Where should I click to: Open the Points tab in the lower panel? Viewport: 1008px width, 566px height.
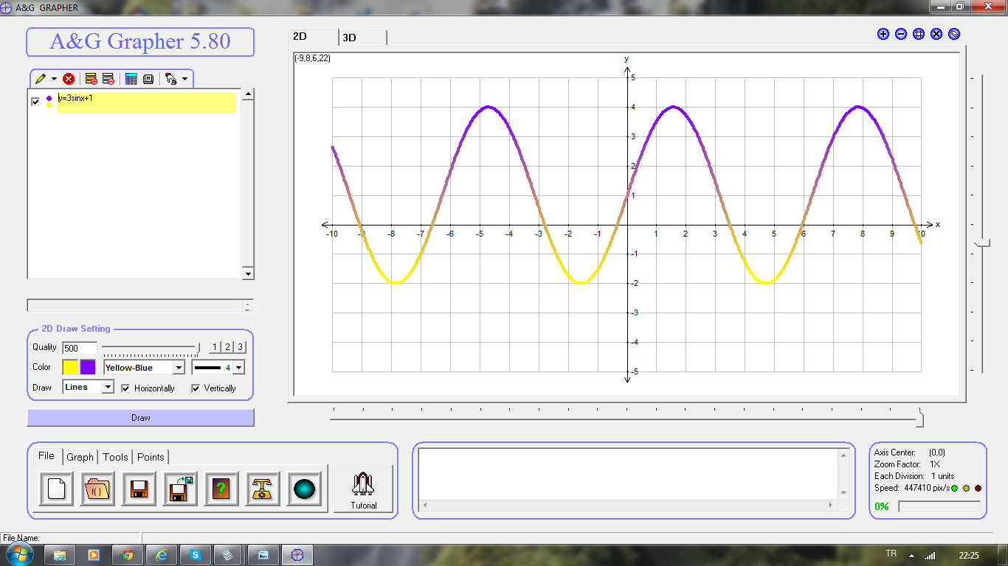(151, 457)
